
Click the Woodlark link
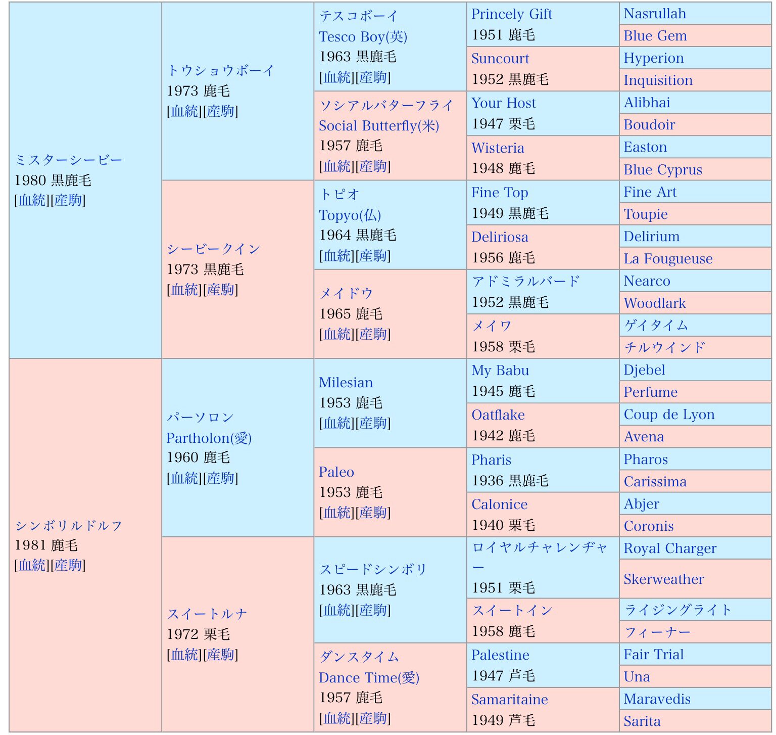coord(655,303)
